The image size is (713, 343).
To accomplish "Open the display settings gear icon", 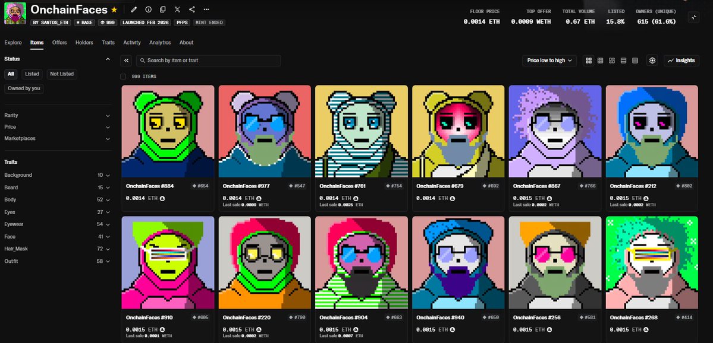I will click(652, 61).
